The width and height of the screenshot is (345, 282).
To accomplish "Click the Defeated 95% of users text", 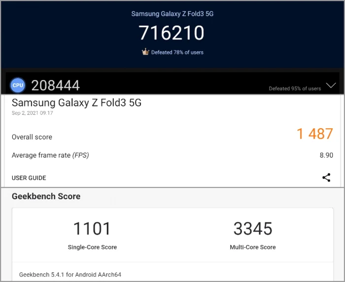I will (295, 89).
